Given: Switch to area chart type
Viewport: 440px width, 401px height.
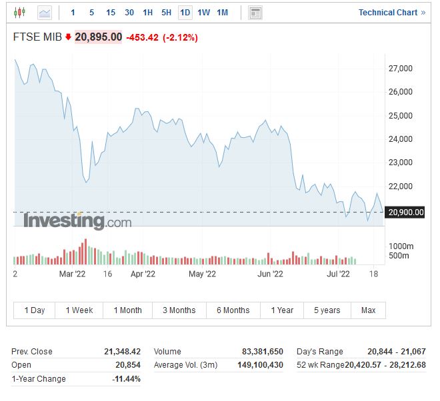Looking at the screenshot, I should [x=45, y=13].
